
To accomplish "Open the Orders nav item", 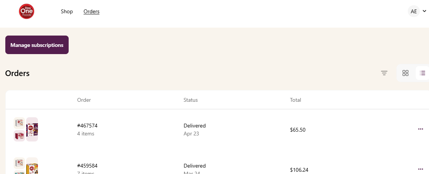I will pos(91,11).
